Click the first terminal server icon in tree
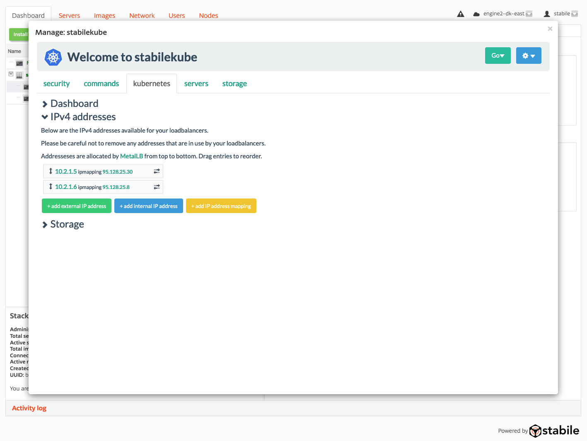The height and width of the screenshot is (441, 587). tap(19, 63)
